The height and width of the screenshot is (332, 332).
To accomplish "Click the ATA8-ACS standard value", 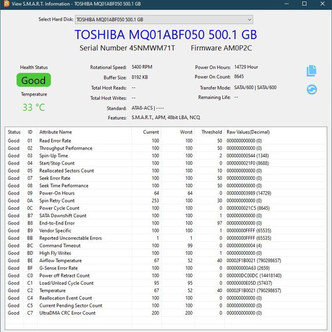I will tap(147, 108).
